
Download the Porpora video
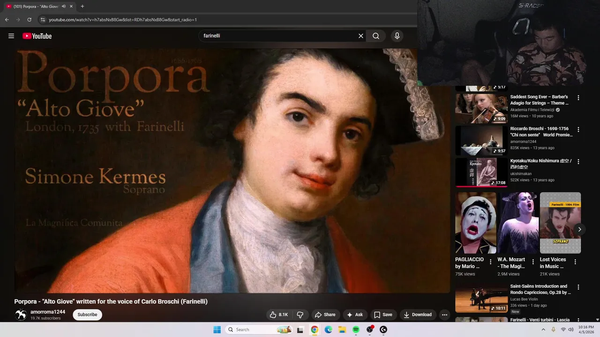418,315
